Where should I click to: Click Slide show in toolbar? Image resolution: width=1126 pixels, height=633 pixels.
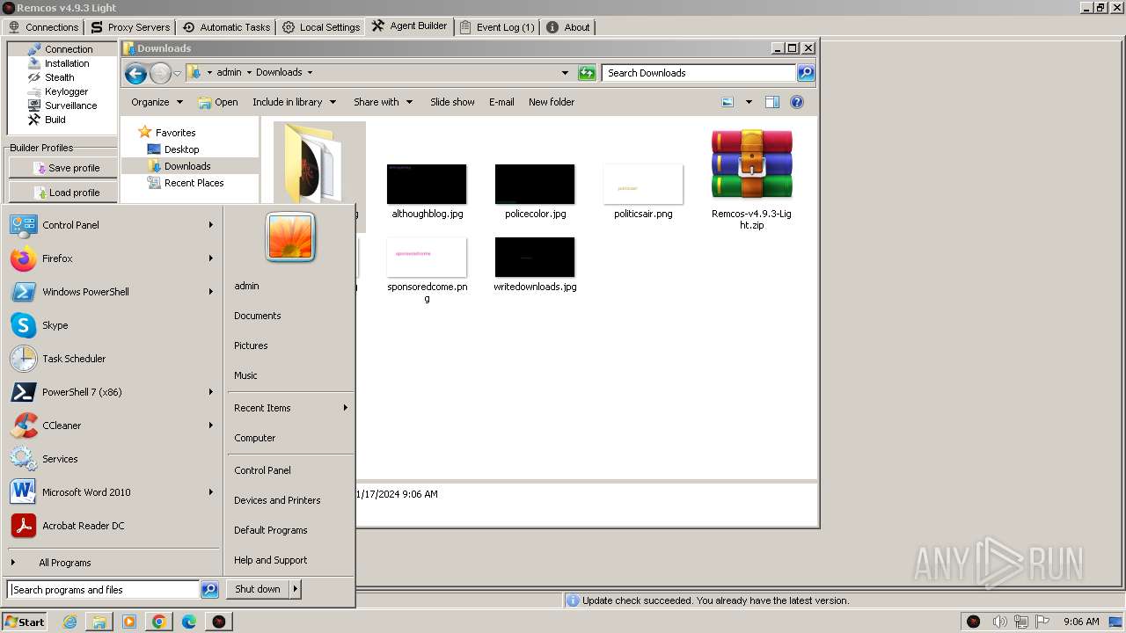(x=452, y=102)
